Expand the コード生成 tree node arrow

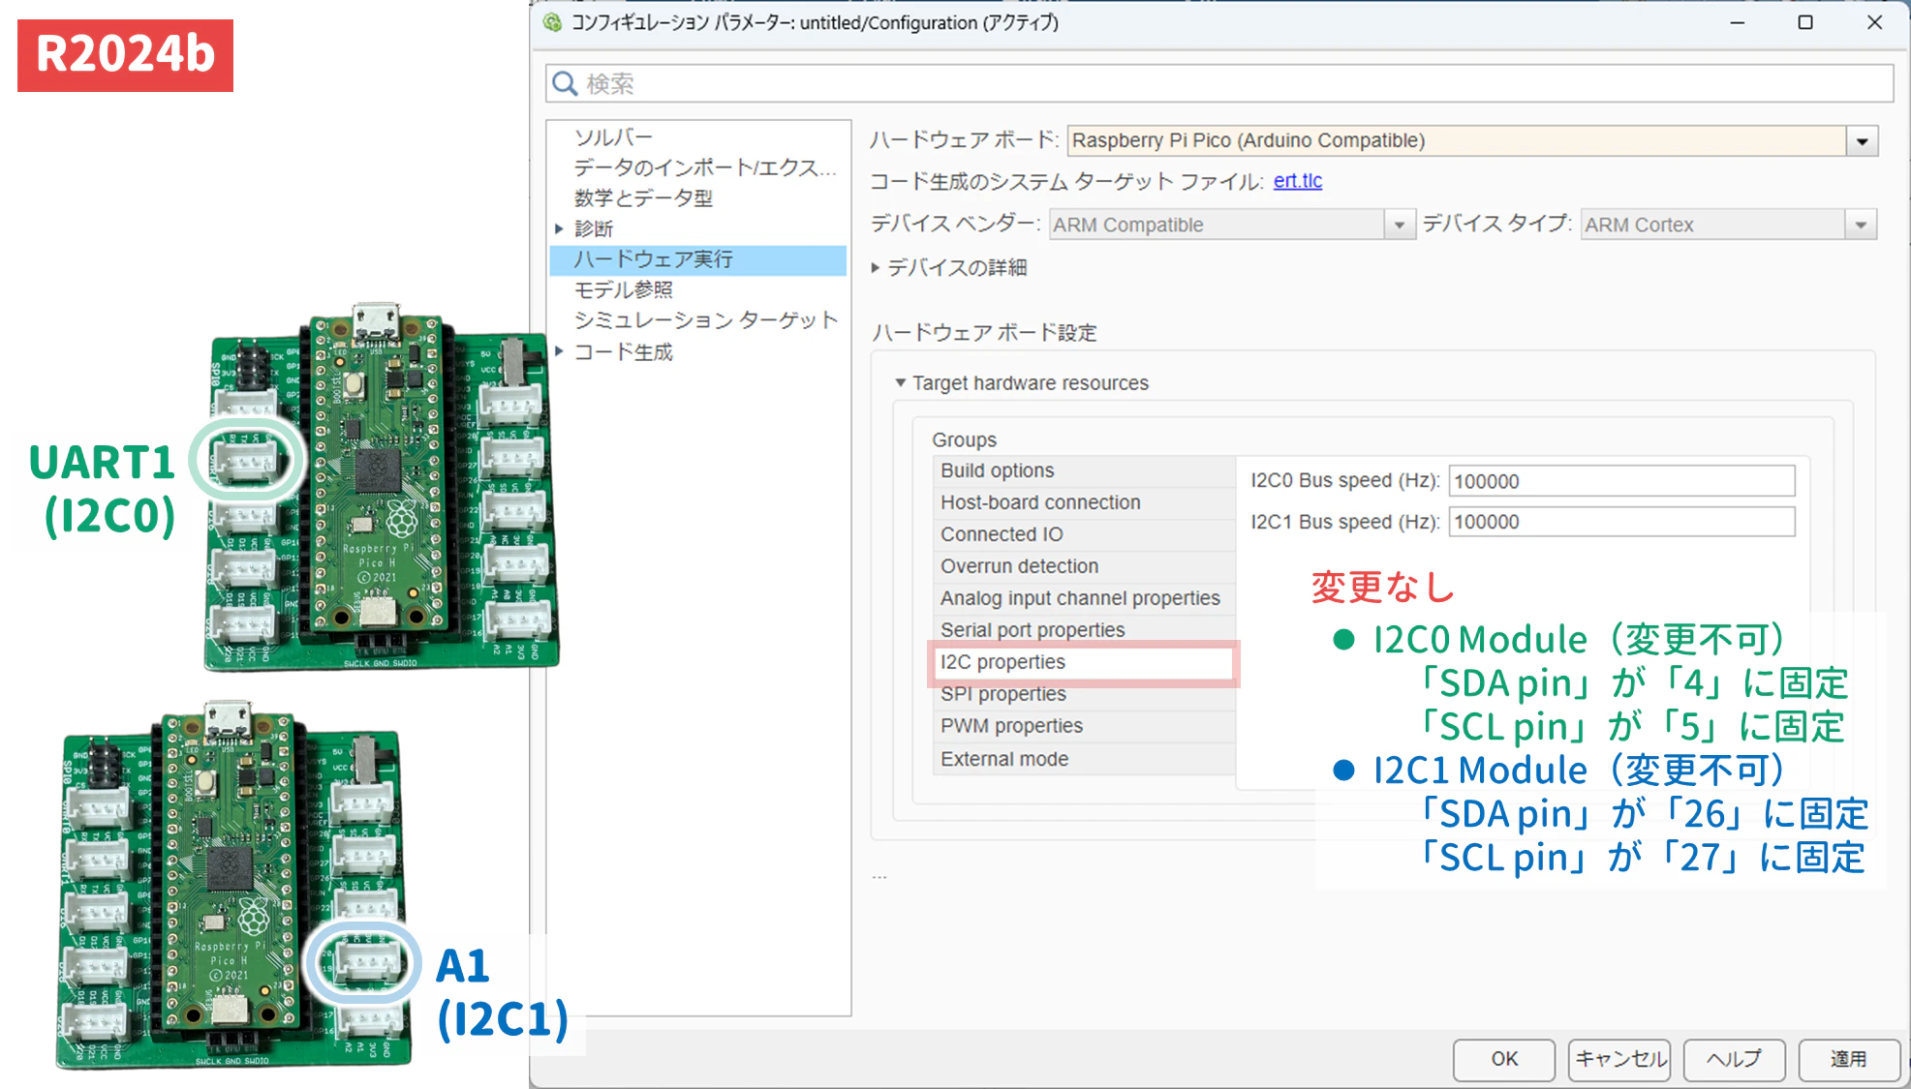click(559, 351)
